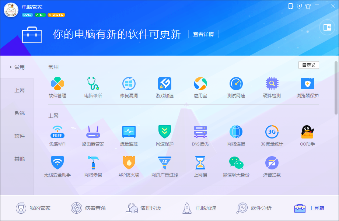Open the 测试网速 speed test tool
This screenshot has width=339, height=221.
click(x=236, y=87)
